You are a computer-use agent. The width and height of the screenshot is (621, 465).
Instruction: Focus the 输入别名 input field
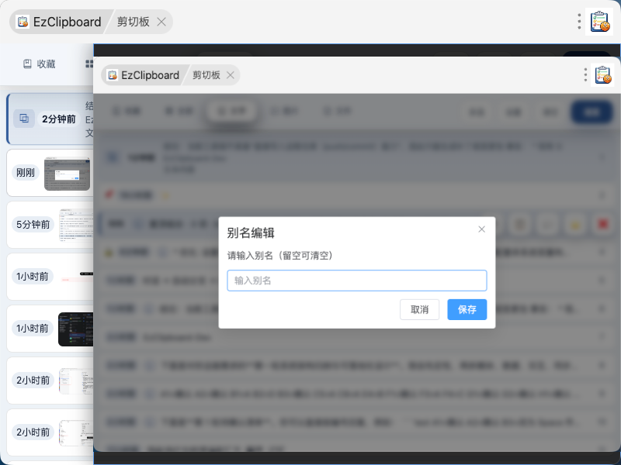coord(357,281)
